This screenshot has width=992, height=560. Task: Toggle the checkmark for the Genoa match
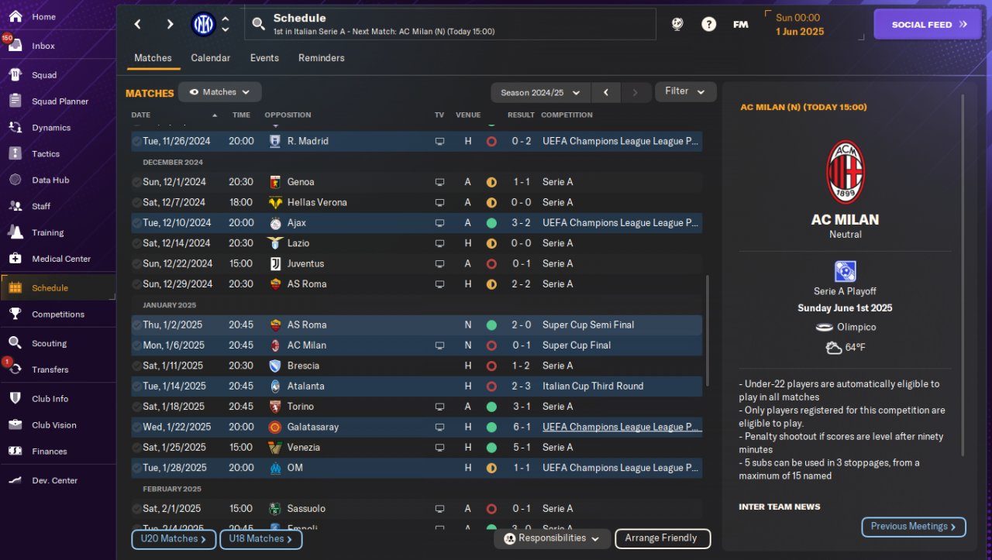coord(136,182)
